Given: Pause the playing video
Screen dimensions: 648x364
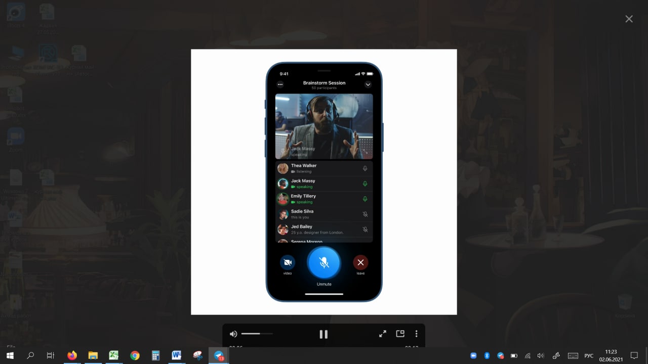Looking at the screenshot, I should click(x=323, y=334).
